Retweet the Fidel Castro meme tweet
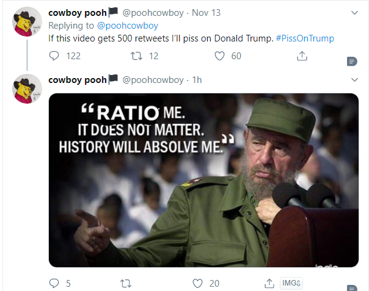369x291 pixels. [x=126, y=283]
